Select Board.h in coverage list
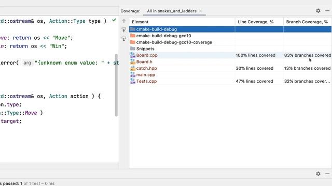This screenshot has height=186, width=332. coord(230,62)
